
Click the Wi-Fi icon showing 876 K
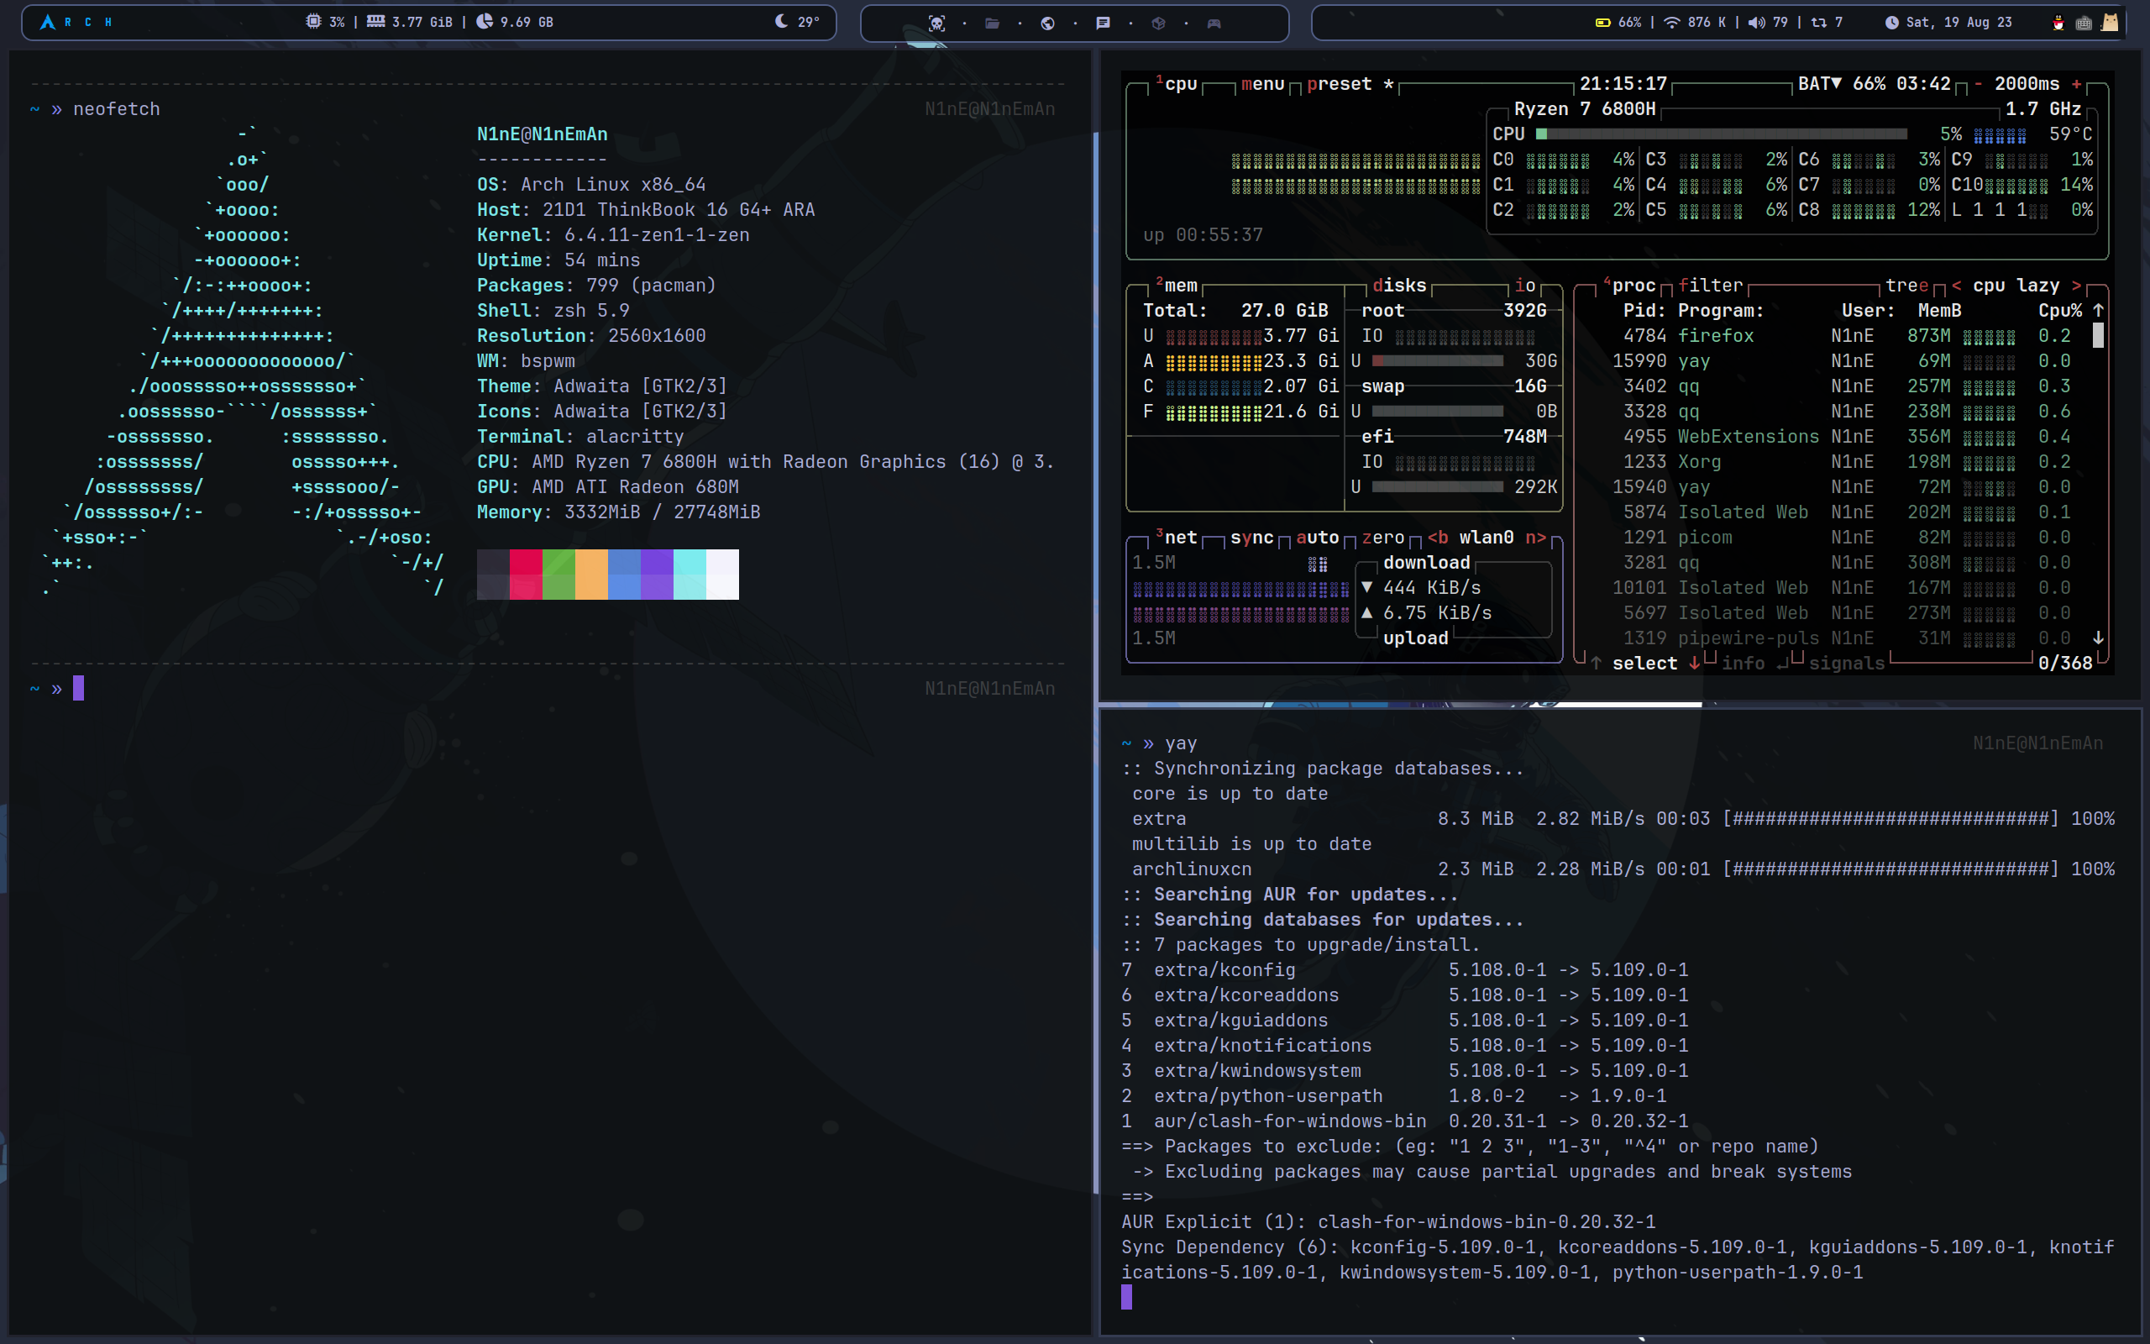[x=1671, y=22]
